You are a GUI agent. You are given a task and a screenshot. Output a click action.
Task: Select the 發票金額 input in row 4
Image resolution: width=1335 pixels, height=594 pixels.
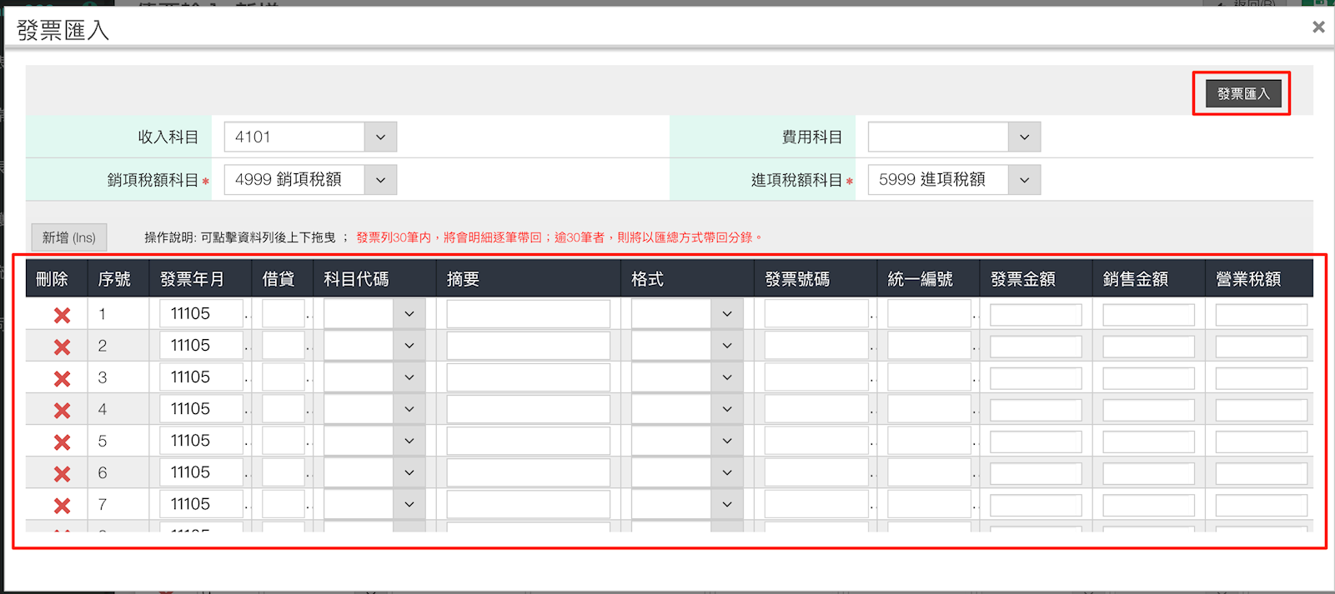(1035, 410)
